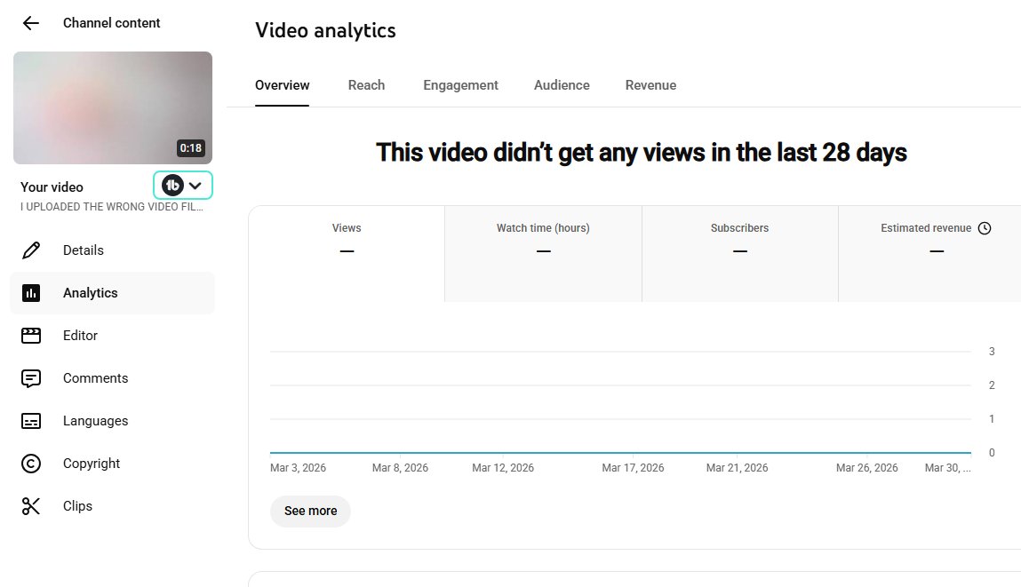Click the Channel content heading text
The height and width of the screenshot is (587, 1021).
111,23
